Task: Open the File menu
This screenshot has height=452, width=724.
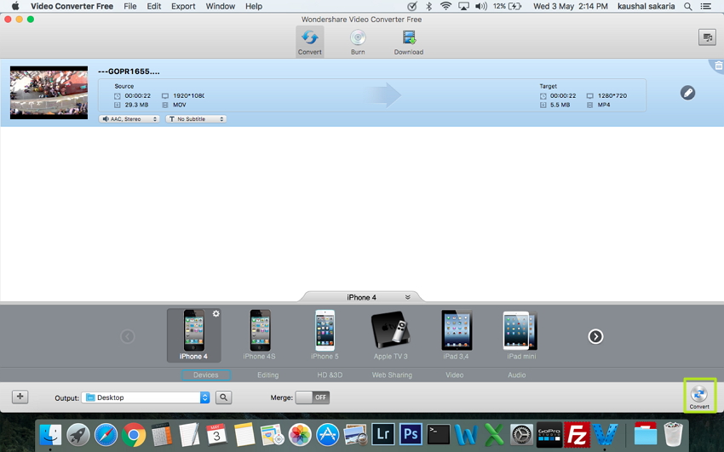Action: coord(130,7)
